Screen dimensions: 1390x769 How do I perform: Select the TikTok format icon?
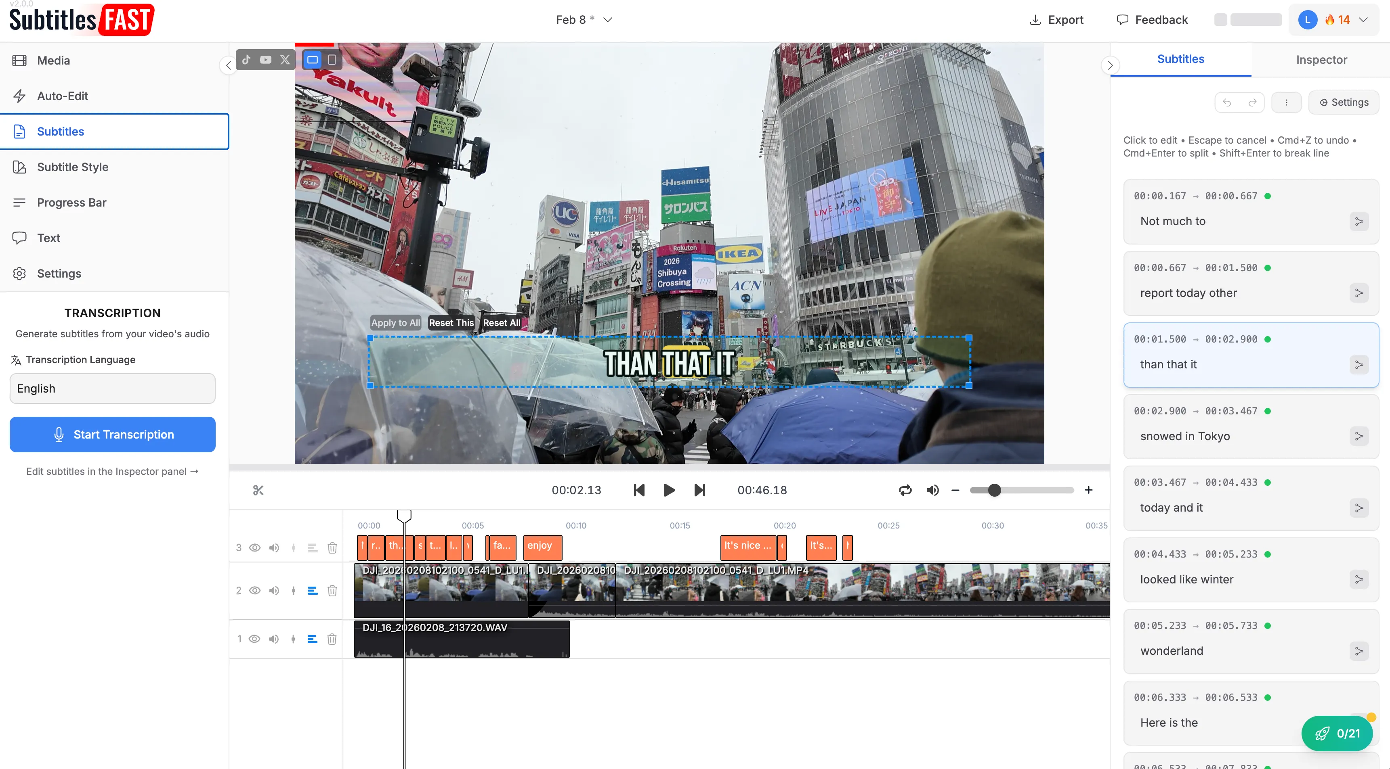[246, 60]
